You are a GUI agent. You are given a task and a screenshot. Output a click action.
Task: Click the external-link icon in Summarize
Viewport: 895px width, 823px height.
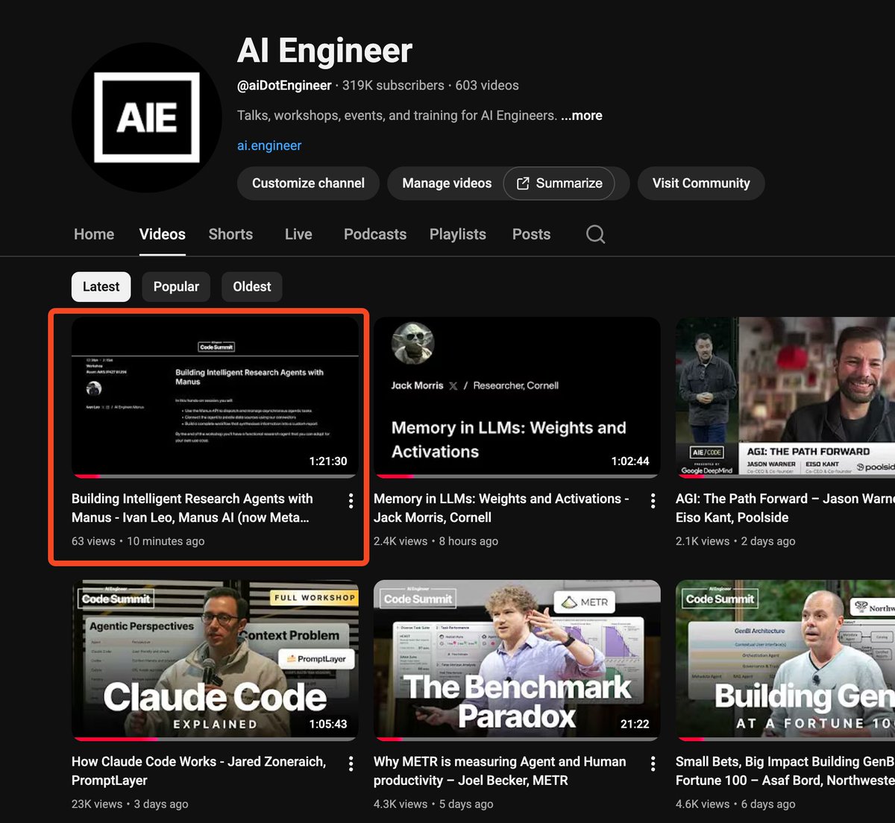pyautogui.click(x=523, y=183)
